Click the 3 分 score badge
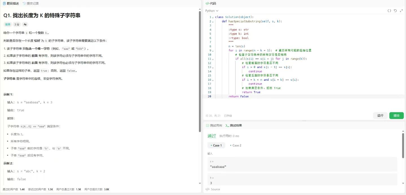 [x=17, y=25]
